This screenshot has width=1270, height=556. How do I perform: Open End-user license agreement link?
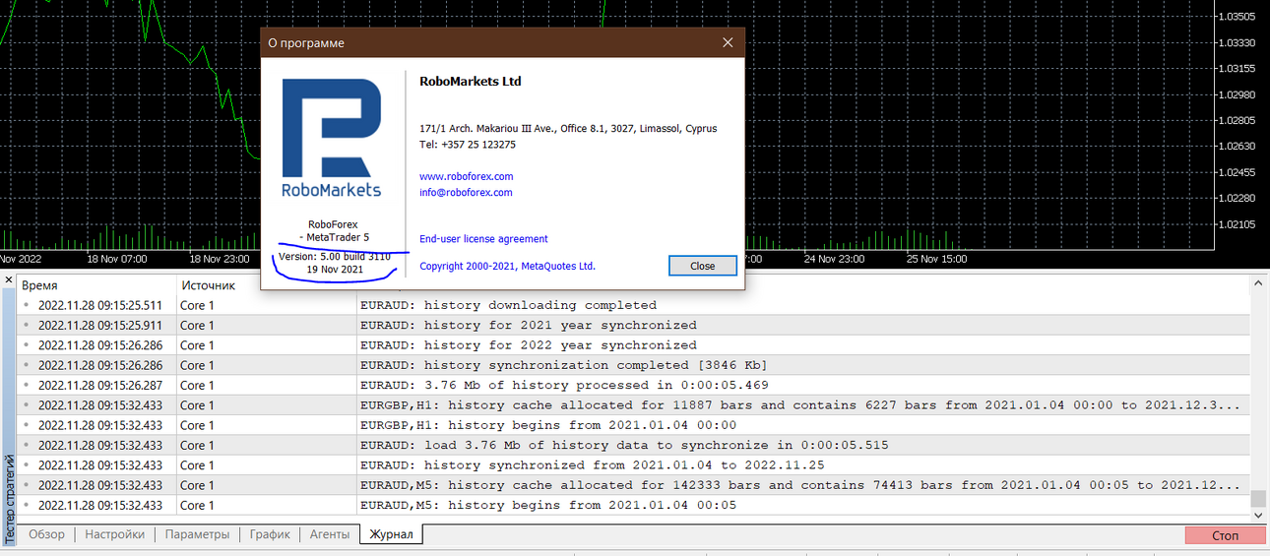[x=483, y=239]
